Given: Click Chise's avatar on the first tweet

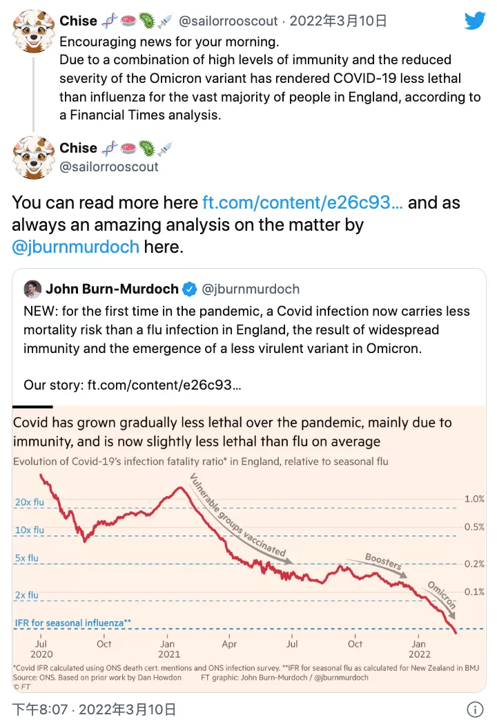Looking at the screenshot, I should (x=33, y=31).
